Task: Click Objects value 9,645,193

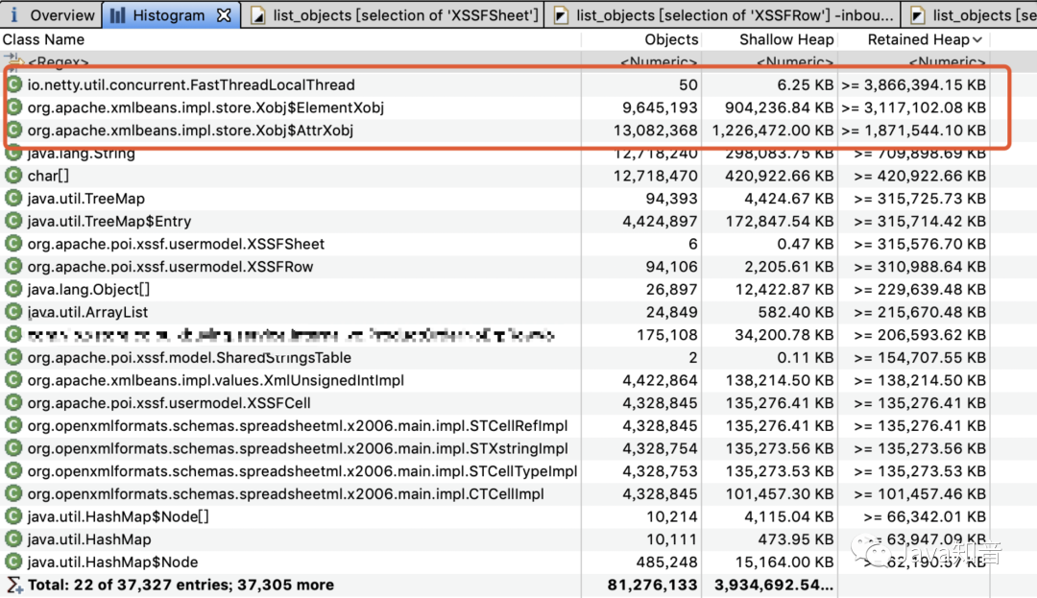Action: tap(660, 108)
